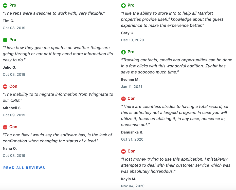
Task: Select the Jan 11, 2021 review date
Action: [x=132, y=87]
